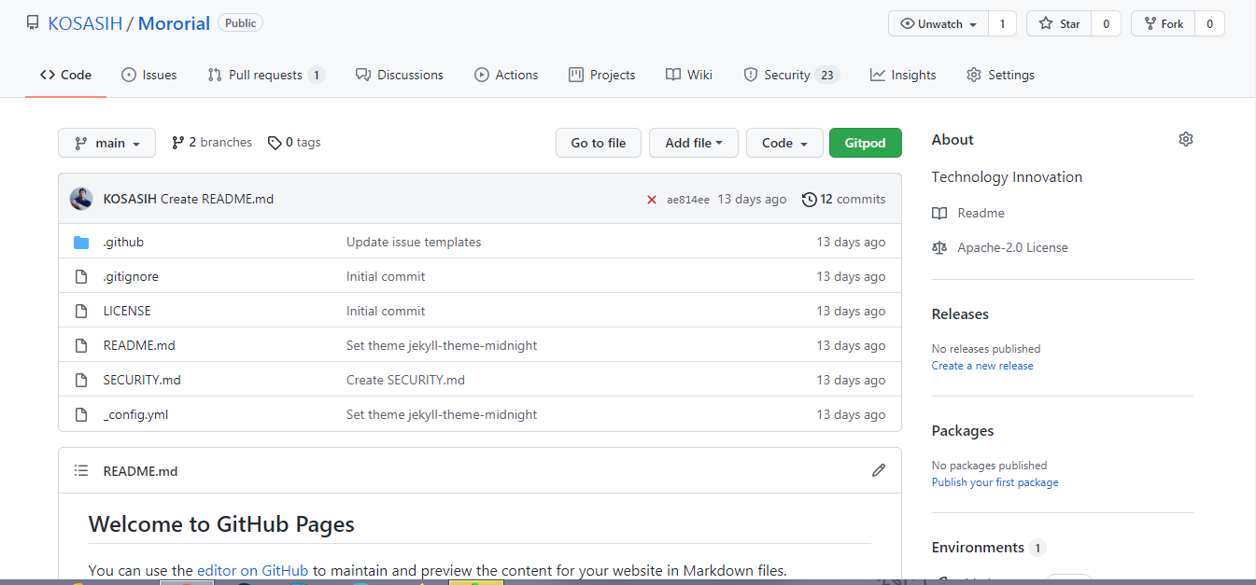
Task: Open the Insights tab
Action: [903, 75]
